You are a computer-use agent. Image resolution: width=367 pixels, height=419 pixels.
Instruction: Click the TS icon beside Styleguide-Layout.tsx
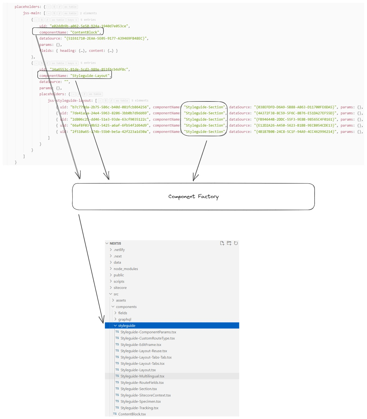[x=117, y=370]
